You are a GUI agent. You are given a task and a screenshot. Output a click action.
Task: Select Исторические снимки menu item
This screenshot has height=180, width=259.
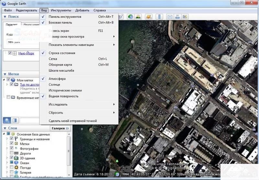tap(79, 91)
